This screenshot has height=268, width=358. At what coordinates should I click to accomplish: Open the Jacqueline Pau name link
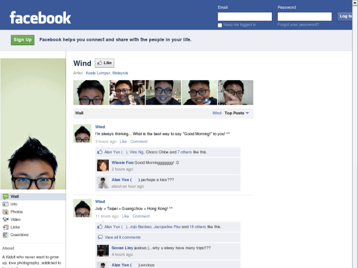tap(167, 227)
